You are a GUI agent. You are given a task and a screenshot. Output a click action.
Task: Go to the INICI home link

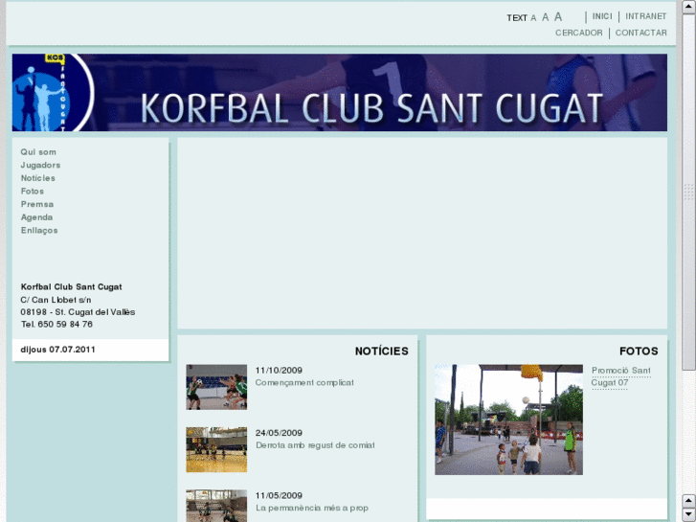(602, 16)
